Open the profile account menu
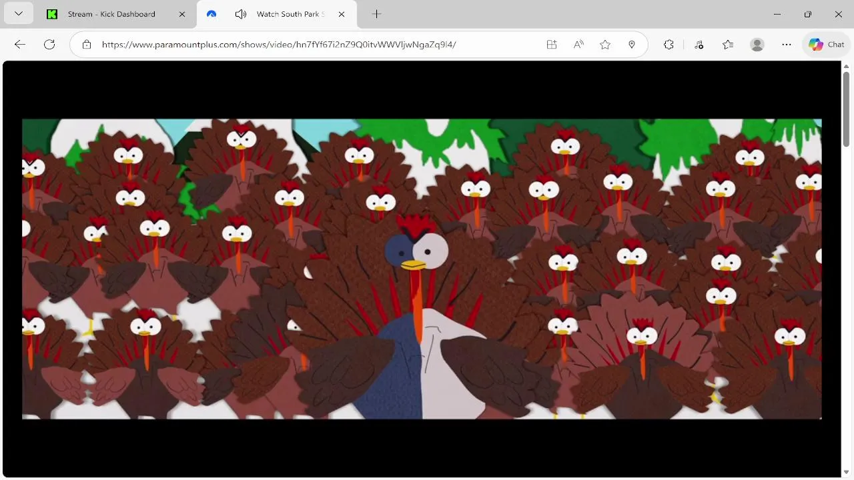 click(757, 45)
